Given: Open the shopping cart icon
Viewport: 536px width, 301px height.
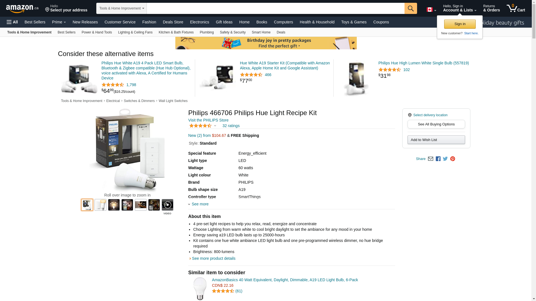Looking at the screenshot, I should [x=516, y=8].
